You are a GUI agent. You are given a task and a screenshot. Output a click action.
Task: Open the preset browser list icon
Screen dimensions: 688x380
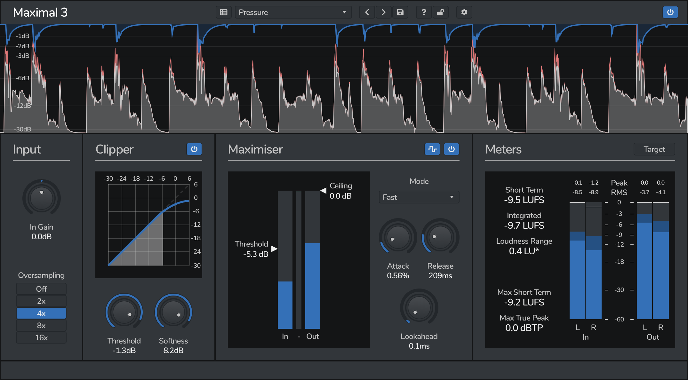pyautogui.click(x=224, y=12)
